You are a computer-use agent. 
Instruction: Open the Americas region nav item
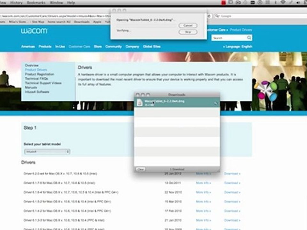tap(28, 47)
